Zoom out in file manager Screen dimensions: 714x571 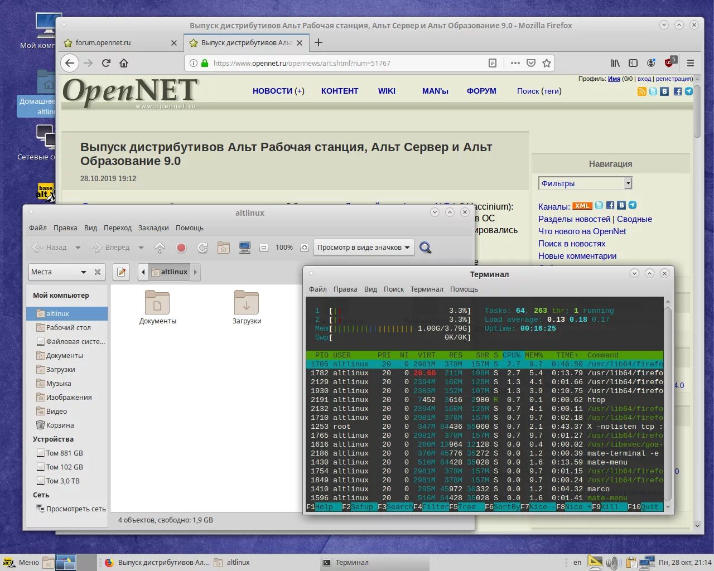(264, 248)
